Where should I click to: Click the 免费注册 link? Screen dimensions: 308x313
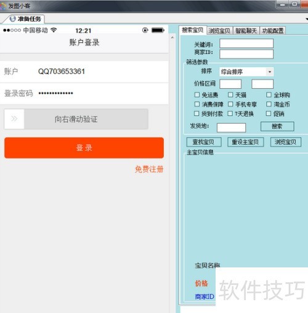pyautogui.click(x=149, y=169)
